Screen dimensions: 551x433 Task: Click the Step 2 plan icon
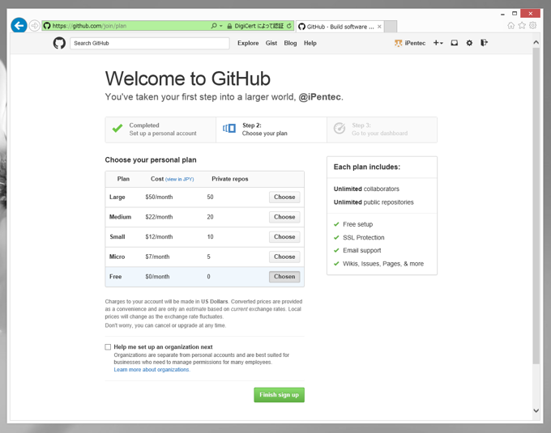[x=229, y=129]
